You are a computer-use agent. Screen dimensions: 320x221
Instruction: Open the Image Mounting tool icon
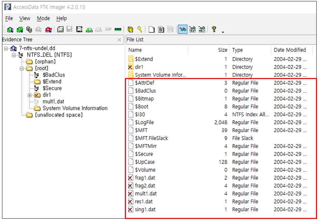tap(29, 30)
